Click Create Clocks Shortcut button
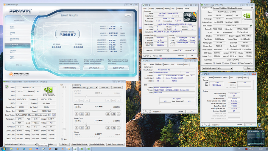 [79, 144]
